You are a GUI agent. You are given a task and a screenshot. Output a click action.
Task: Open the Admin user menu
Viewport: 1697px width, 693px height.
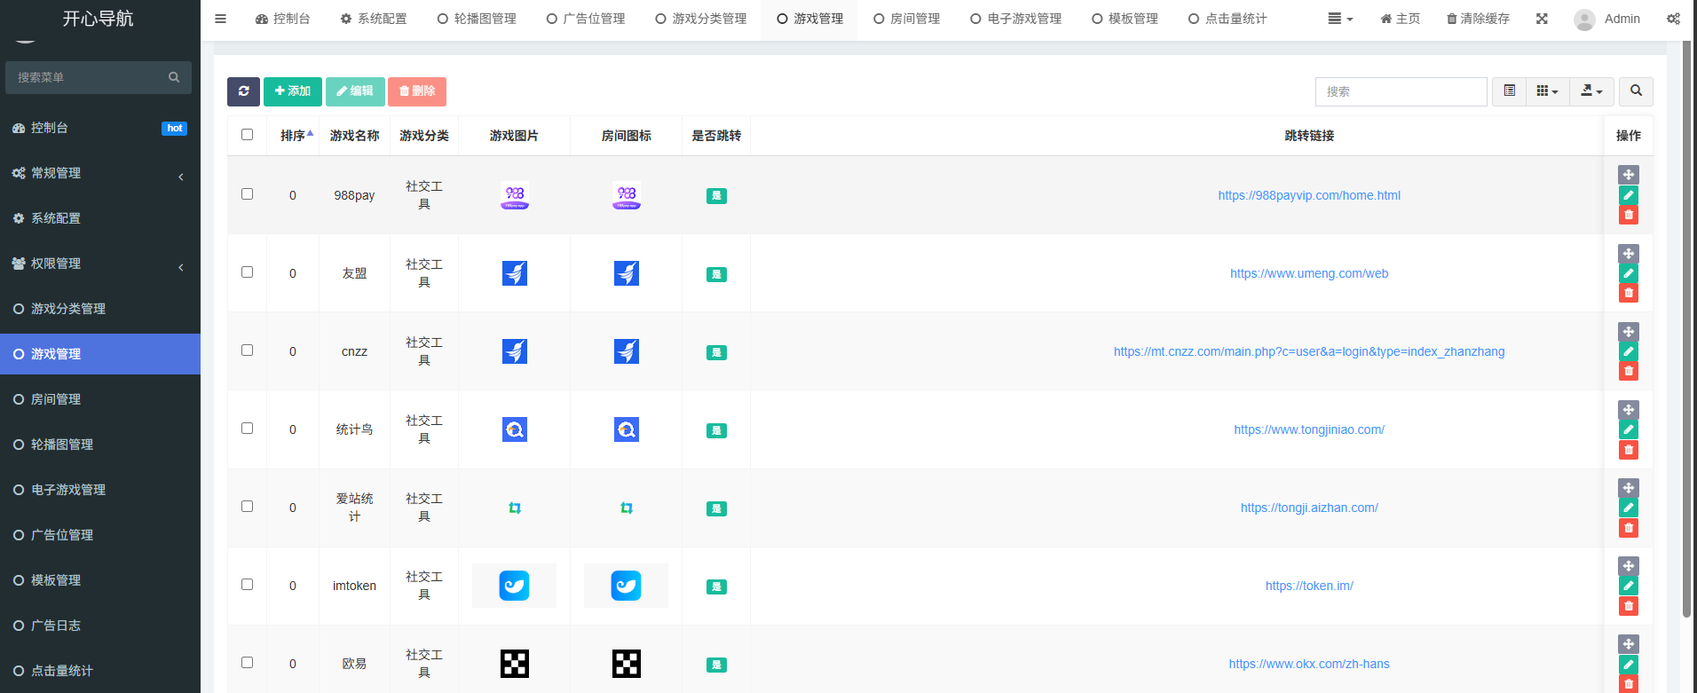pos(1607,19)
